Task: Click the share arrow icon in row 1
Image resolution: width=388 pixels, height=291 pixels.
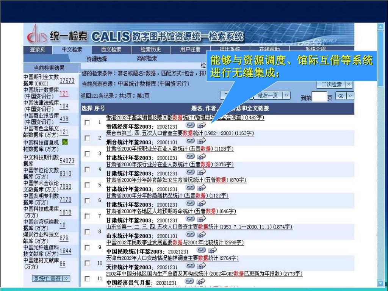Action: [x=202, y=125]
